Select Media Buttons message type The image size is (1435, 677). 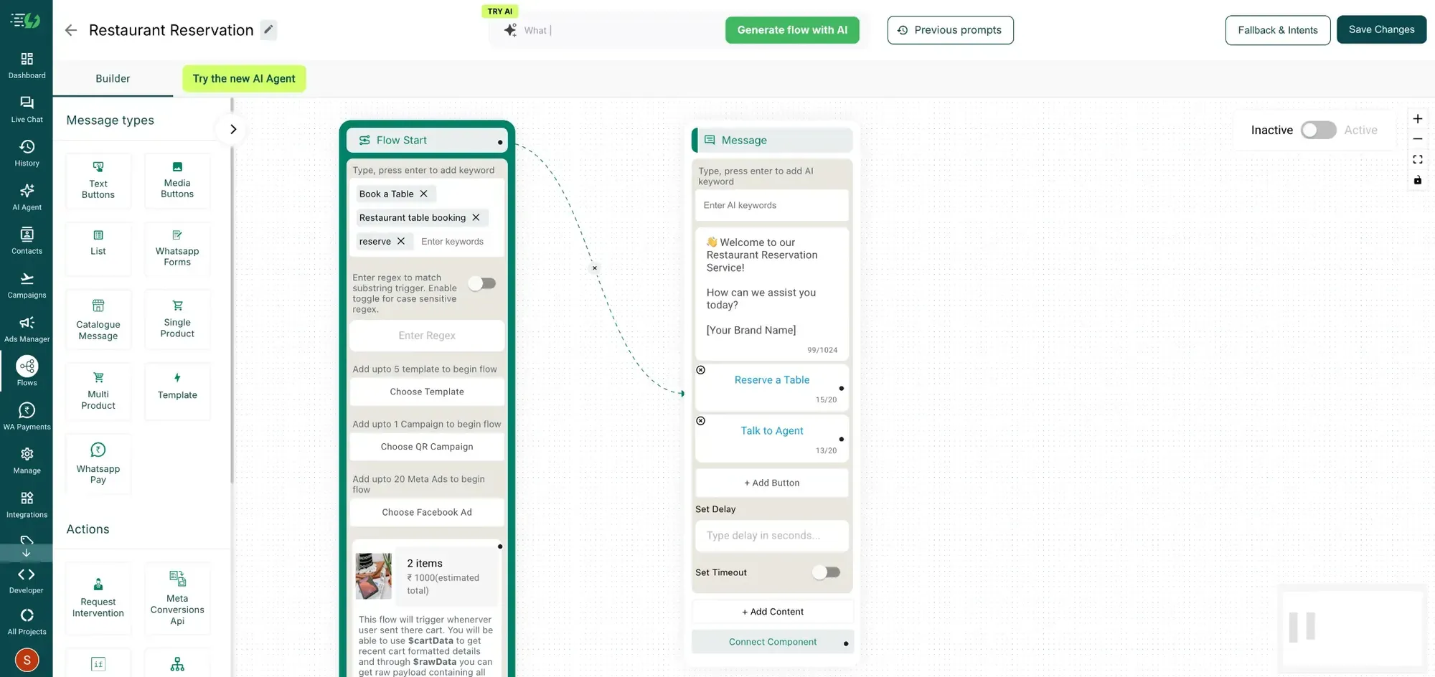177,181
